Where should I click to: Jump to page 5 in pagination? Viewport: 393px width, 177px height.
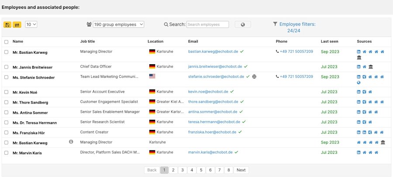click(x=201, y=170)
